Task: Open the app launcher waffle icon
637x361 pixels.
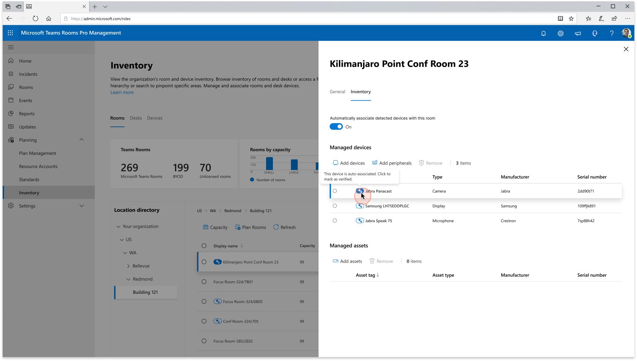Action: 10,33
